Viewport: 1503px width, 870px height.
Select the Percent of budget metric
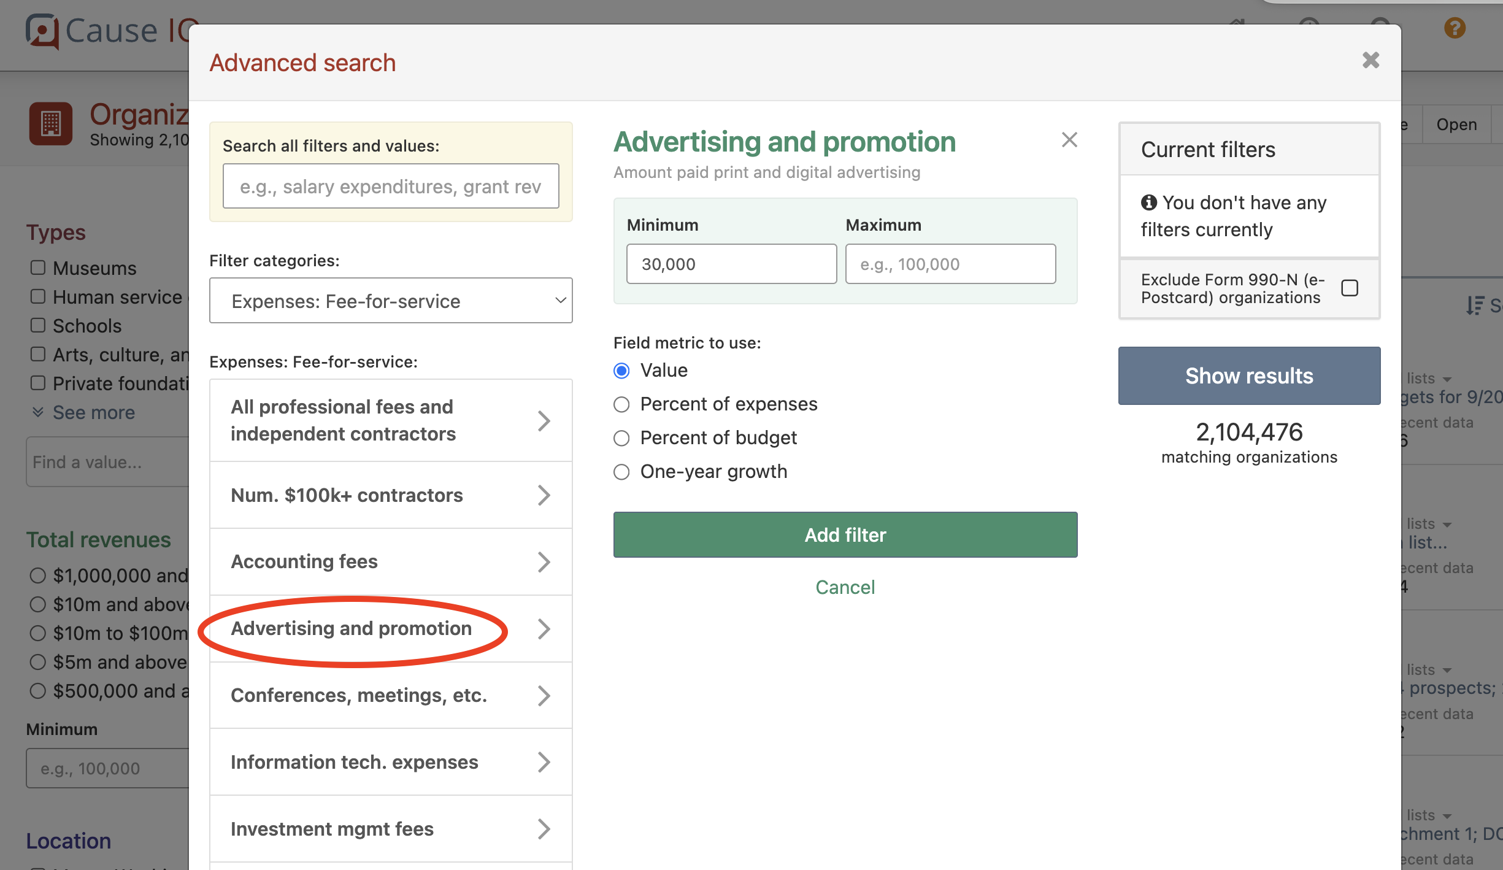621,437
